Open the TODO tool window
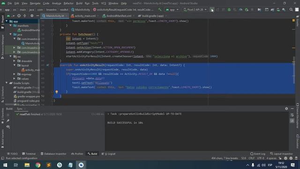300x169 pixels. click(12, 154)
